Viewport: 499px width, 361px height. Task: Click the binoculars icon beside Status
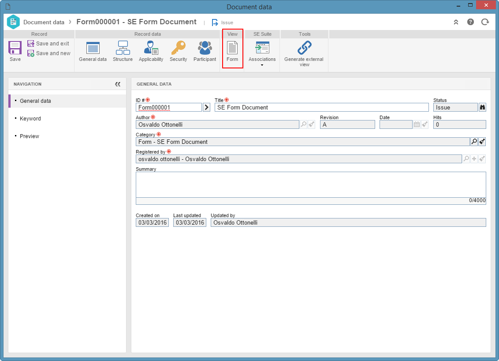point(482,107)
